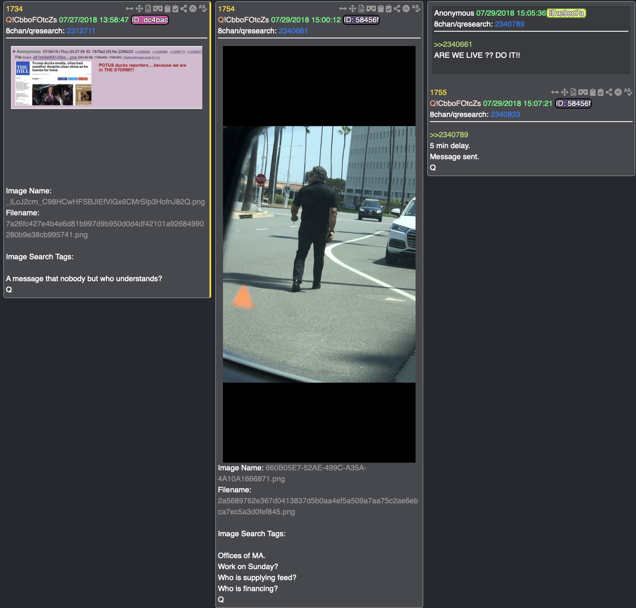Click the tripcode Q!CbboFOtcZs on post 1734
Screen dimensions: 636x608
pyautogui.click(x=31, y=20)
